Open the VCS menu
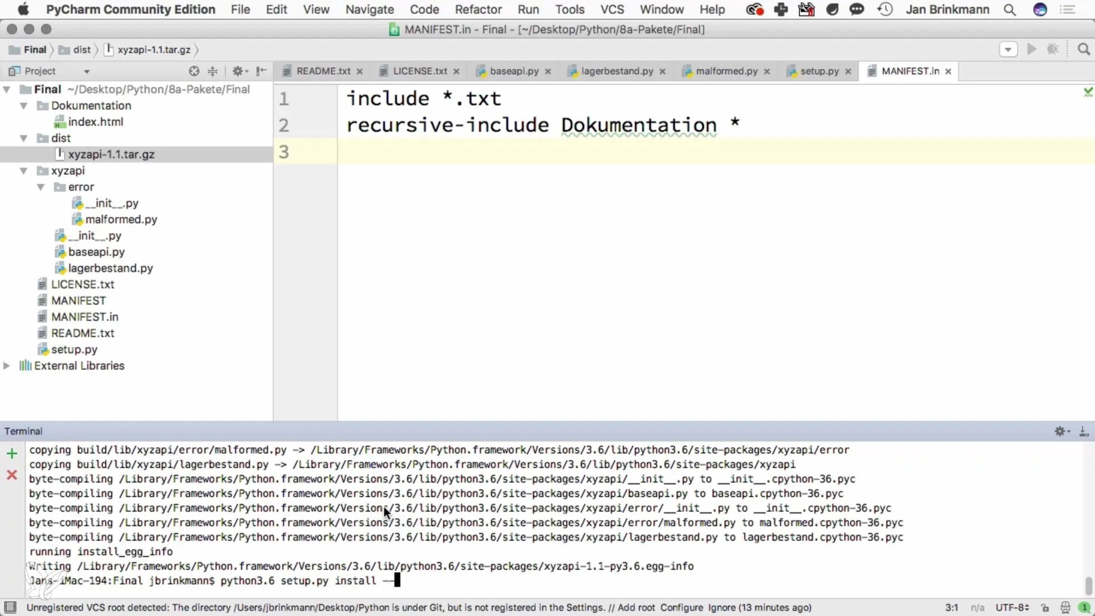The image size is (1095, 616). 612,10
